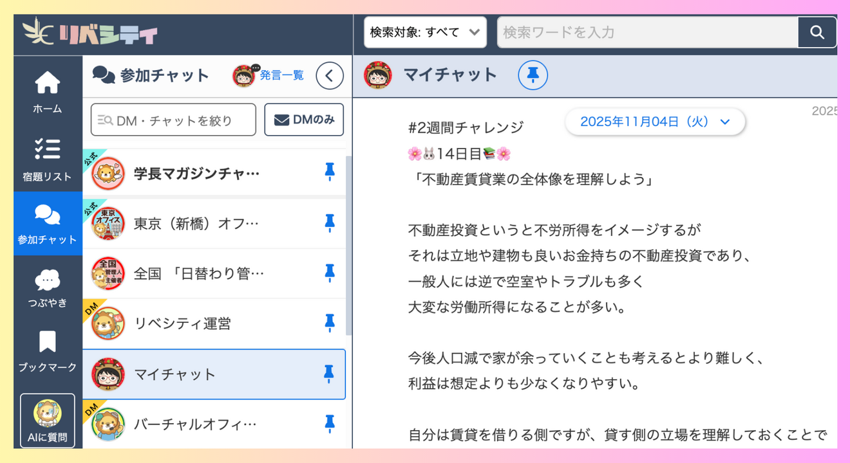Click the DM・チャット filter input field
This screenshot has height=463, width=850.
tap(173, 119)
